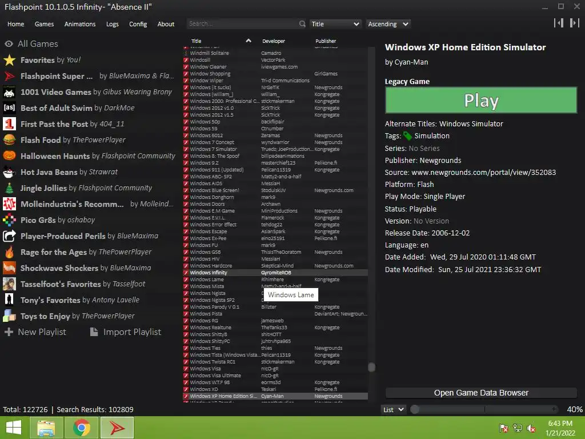Screen dimensions: 585x439
Task: Click the muted volume tray icon
Action: point(531,428)
